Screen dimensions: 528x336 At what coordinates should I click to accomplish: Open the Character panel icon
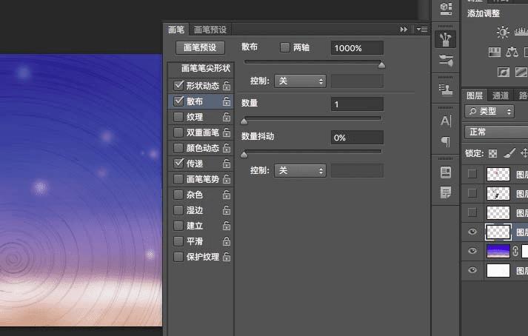tap(446, 121)
